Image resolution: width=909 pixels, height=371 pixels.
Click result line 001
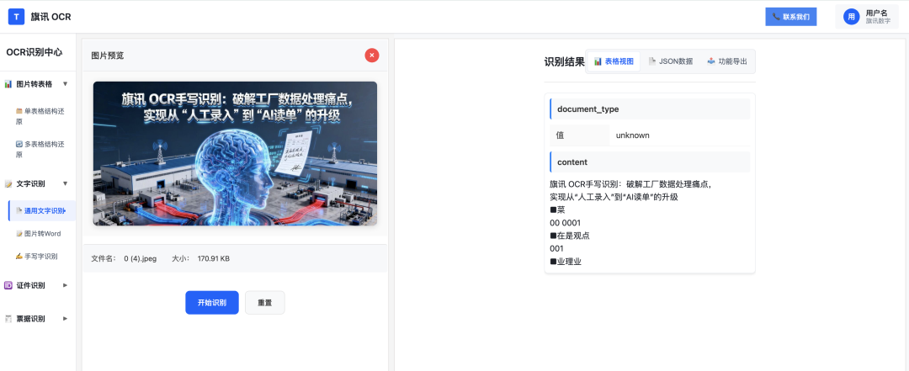(556, 249)
